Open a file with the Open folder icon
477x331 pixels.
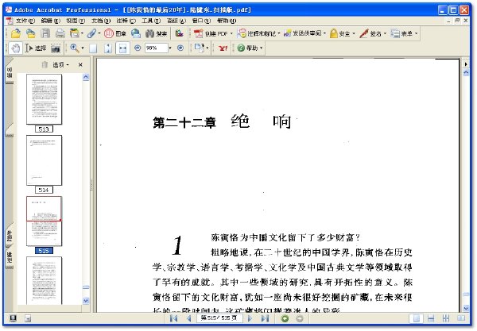[16, 33]
